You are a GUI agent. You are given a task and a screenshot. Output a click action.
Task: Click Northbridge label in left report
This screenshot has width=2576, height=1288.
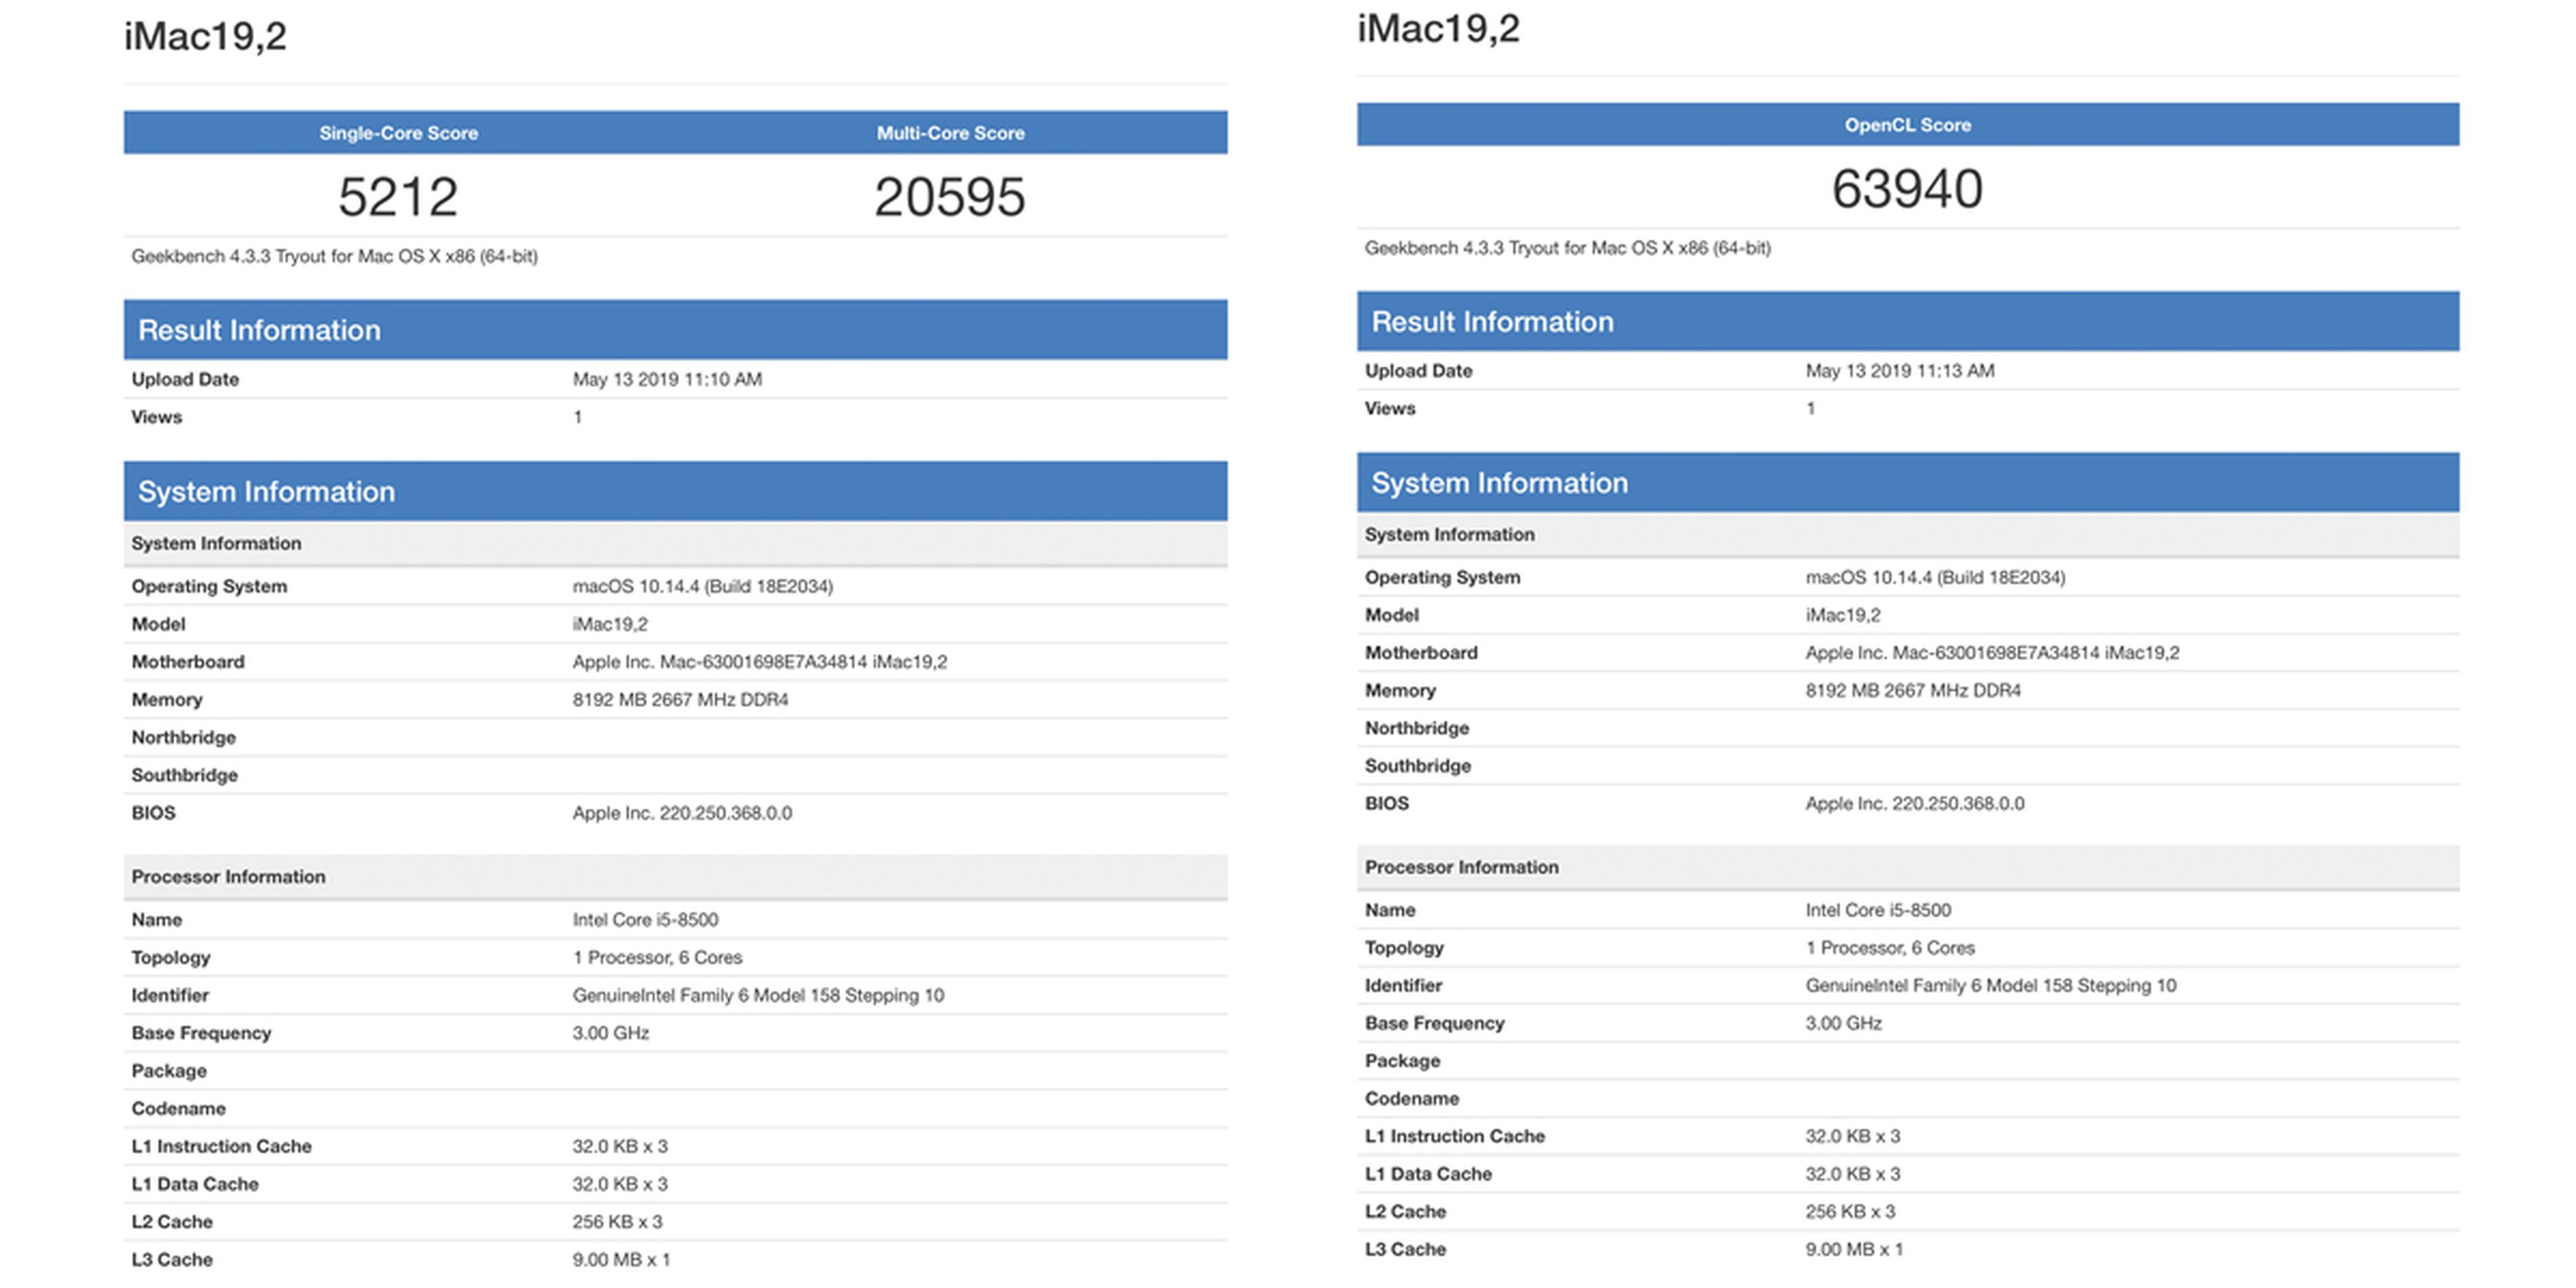pos(184,738)
